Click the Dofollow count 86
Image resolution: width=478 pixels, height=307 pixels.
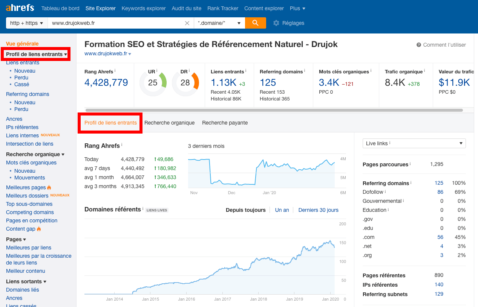[x=440, y=192]
